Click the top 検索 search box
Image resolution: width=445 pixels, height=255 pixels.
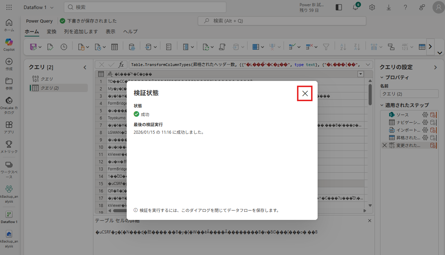[145, 7]
